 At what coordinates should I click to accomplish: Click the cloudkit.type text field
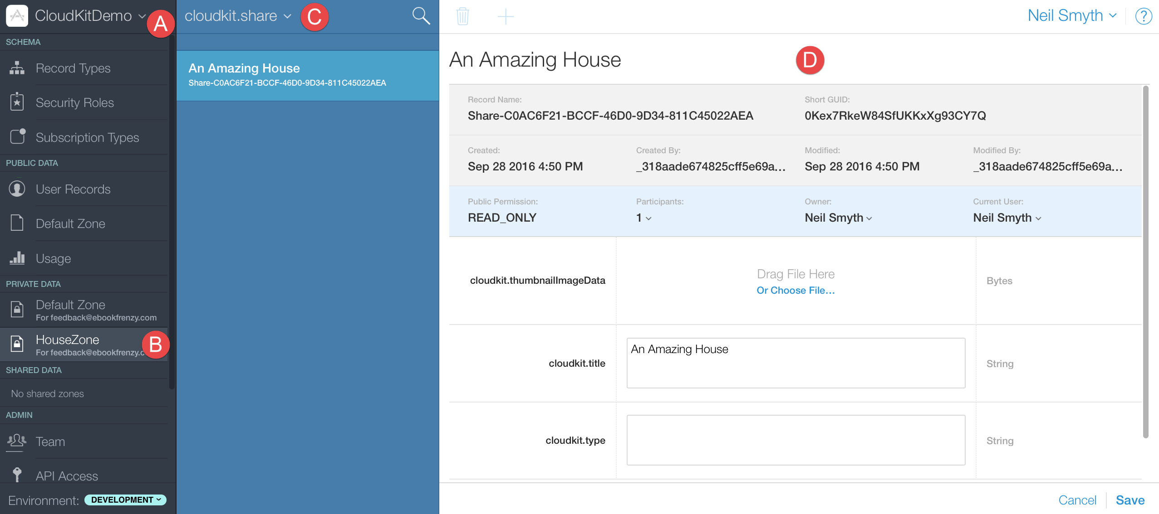click(796, 440)
